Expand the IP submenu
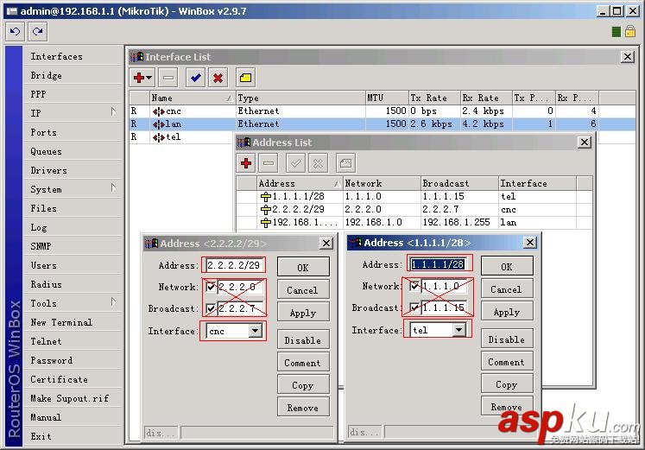Viewport: 645px width, 450px height. click(113, 112)
